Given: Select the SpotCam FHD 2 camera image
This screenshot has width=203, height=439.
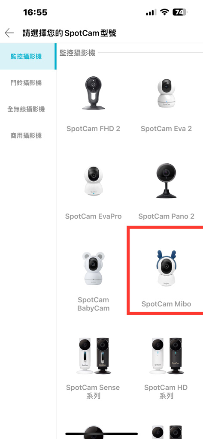Looking at the screenshot, I should click(94, 93).
